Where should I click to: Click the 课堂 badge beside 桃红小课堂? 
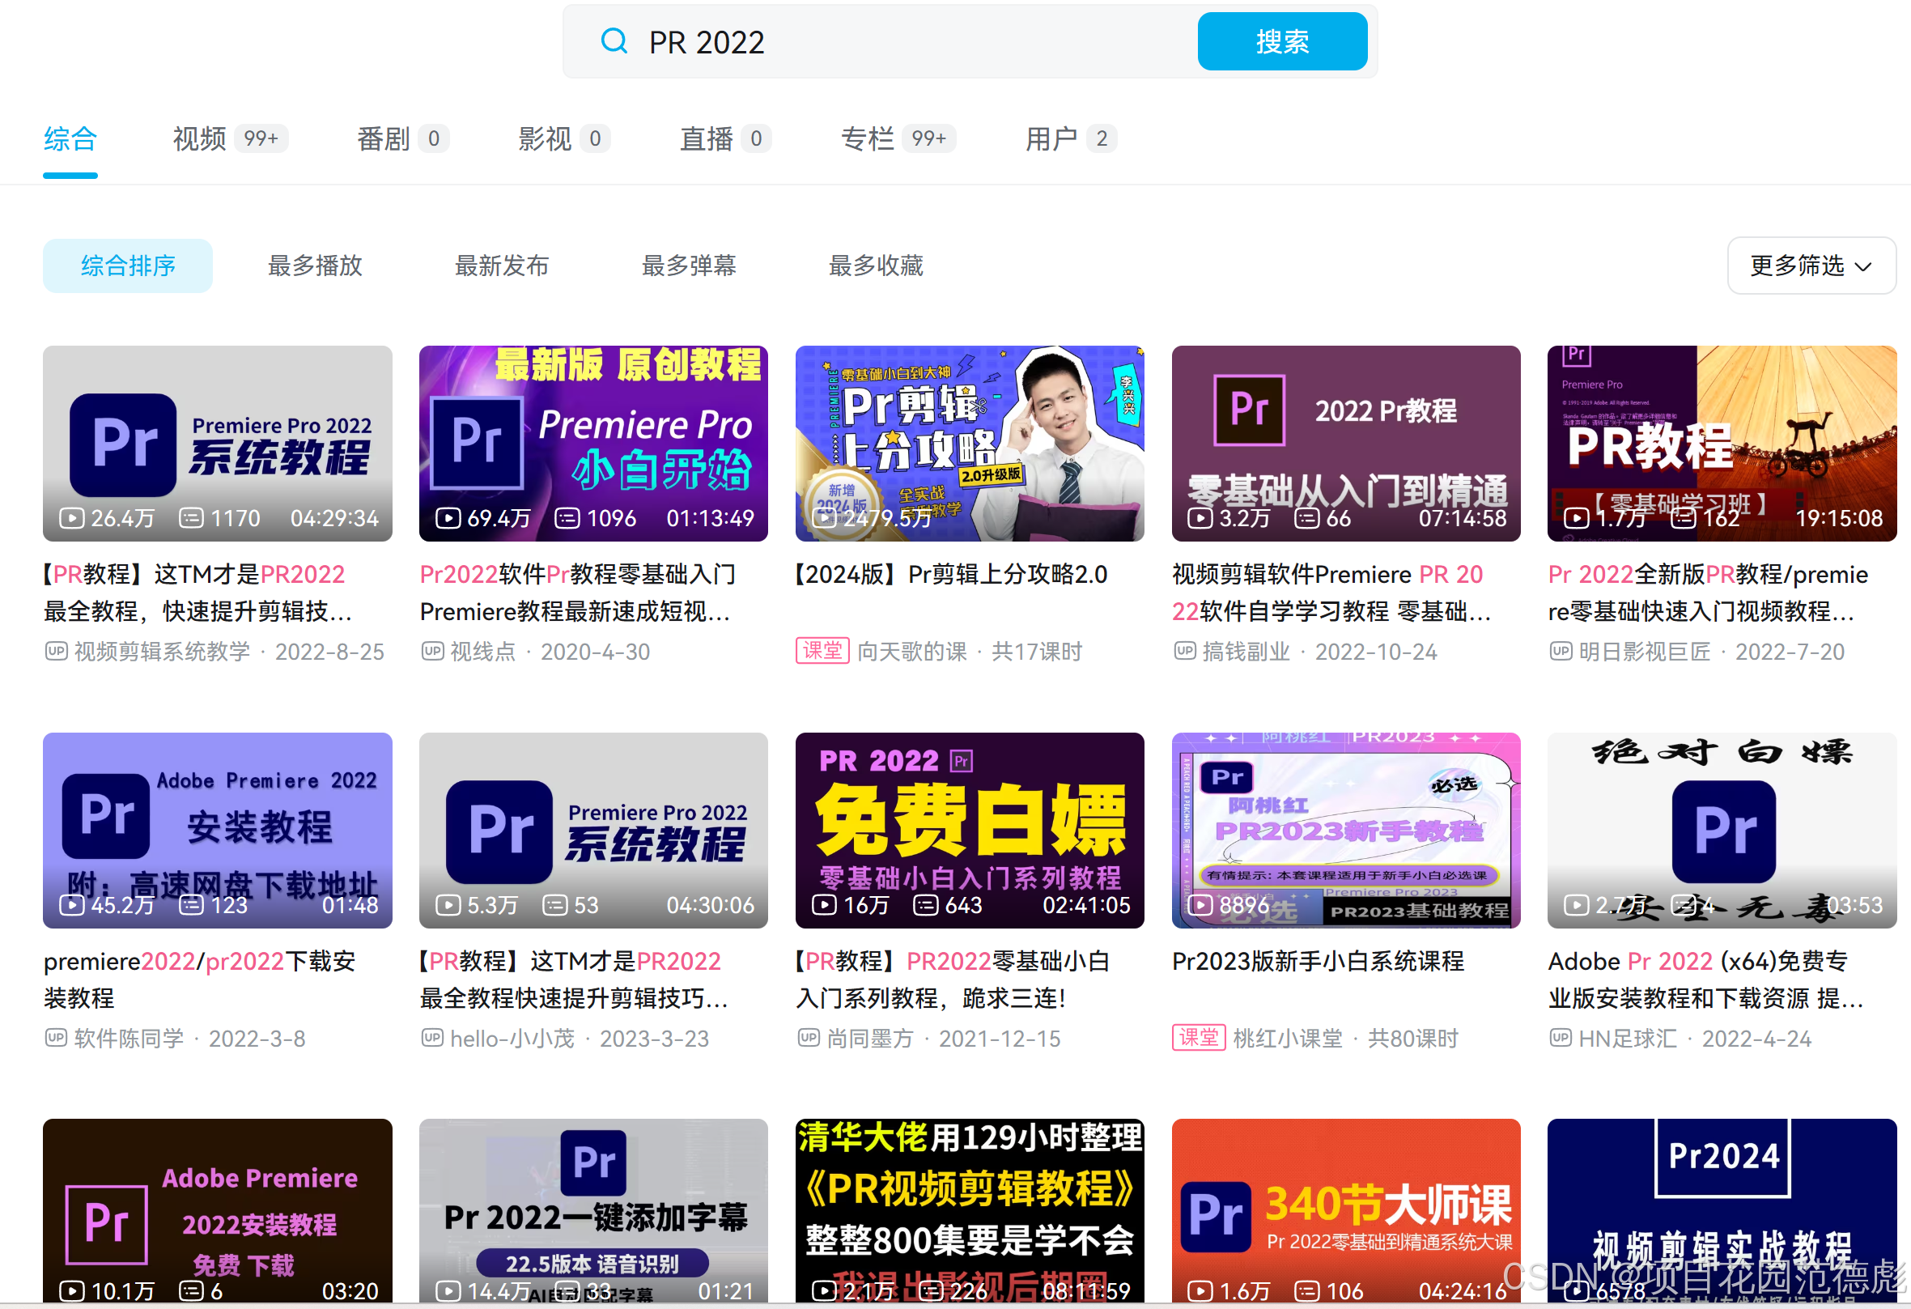1198,1038
